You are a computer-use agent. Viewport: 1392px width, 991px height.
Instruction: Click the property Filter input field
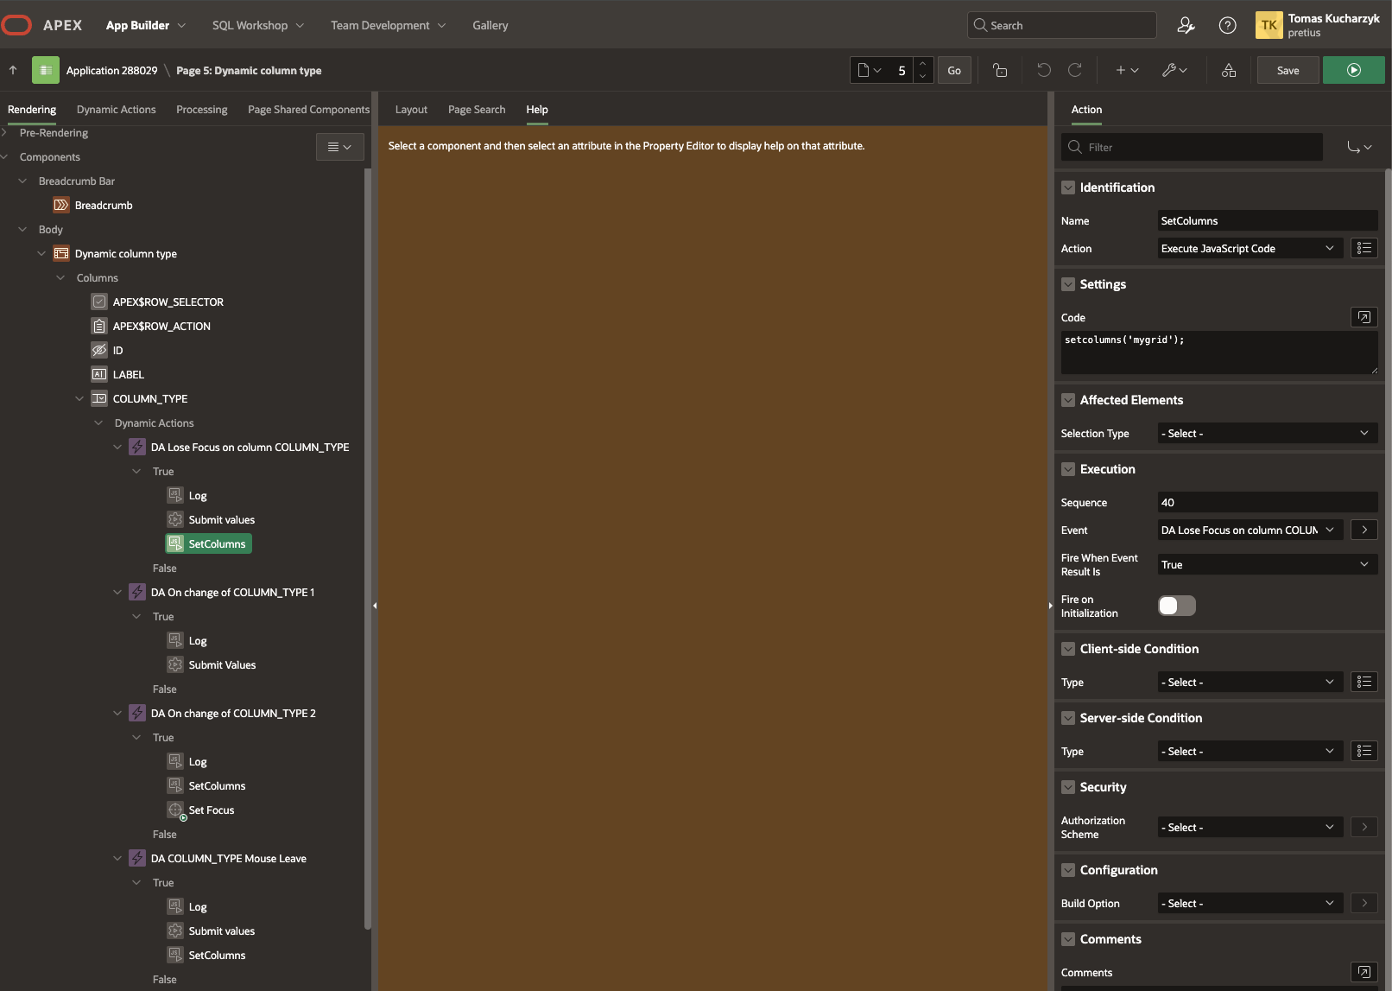coord(1200,148)
